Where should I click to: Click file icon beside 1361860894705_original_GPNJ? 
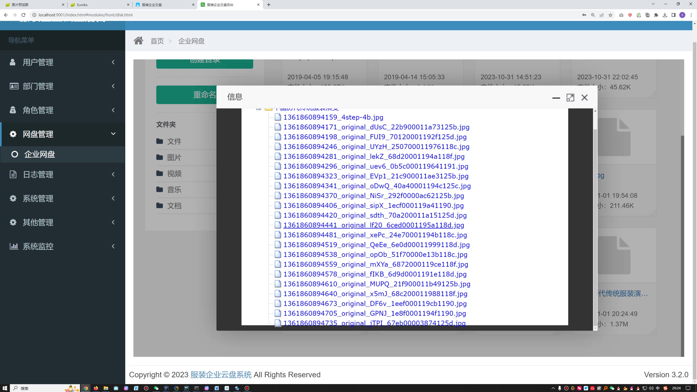(x=278, y=313)
